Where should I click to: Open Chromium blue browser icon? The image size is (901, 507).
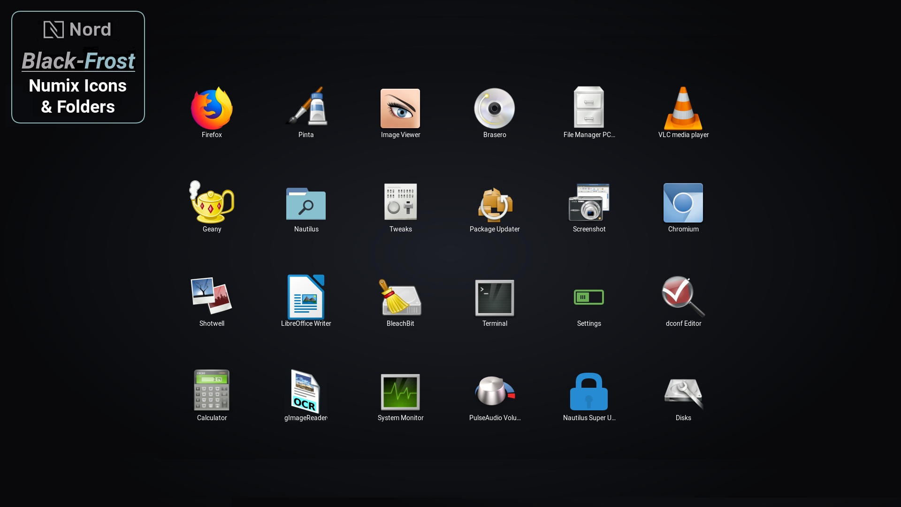(683, 203)
